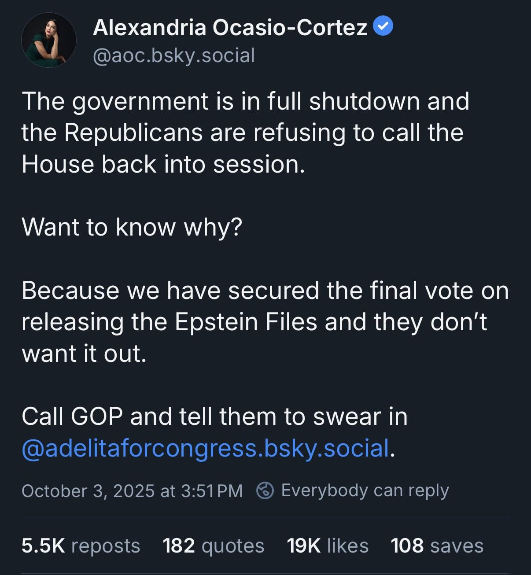Follow the @adelitaforcongress.bsky.social mention link
Viewport: 531px width, 575px height.
[205, 448]
